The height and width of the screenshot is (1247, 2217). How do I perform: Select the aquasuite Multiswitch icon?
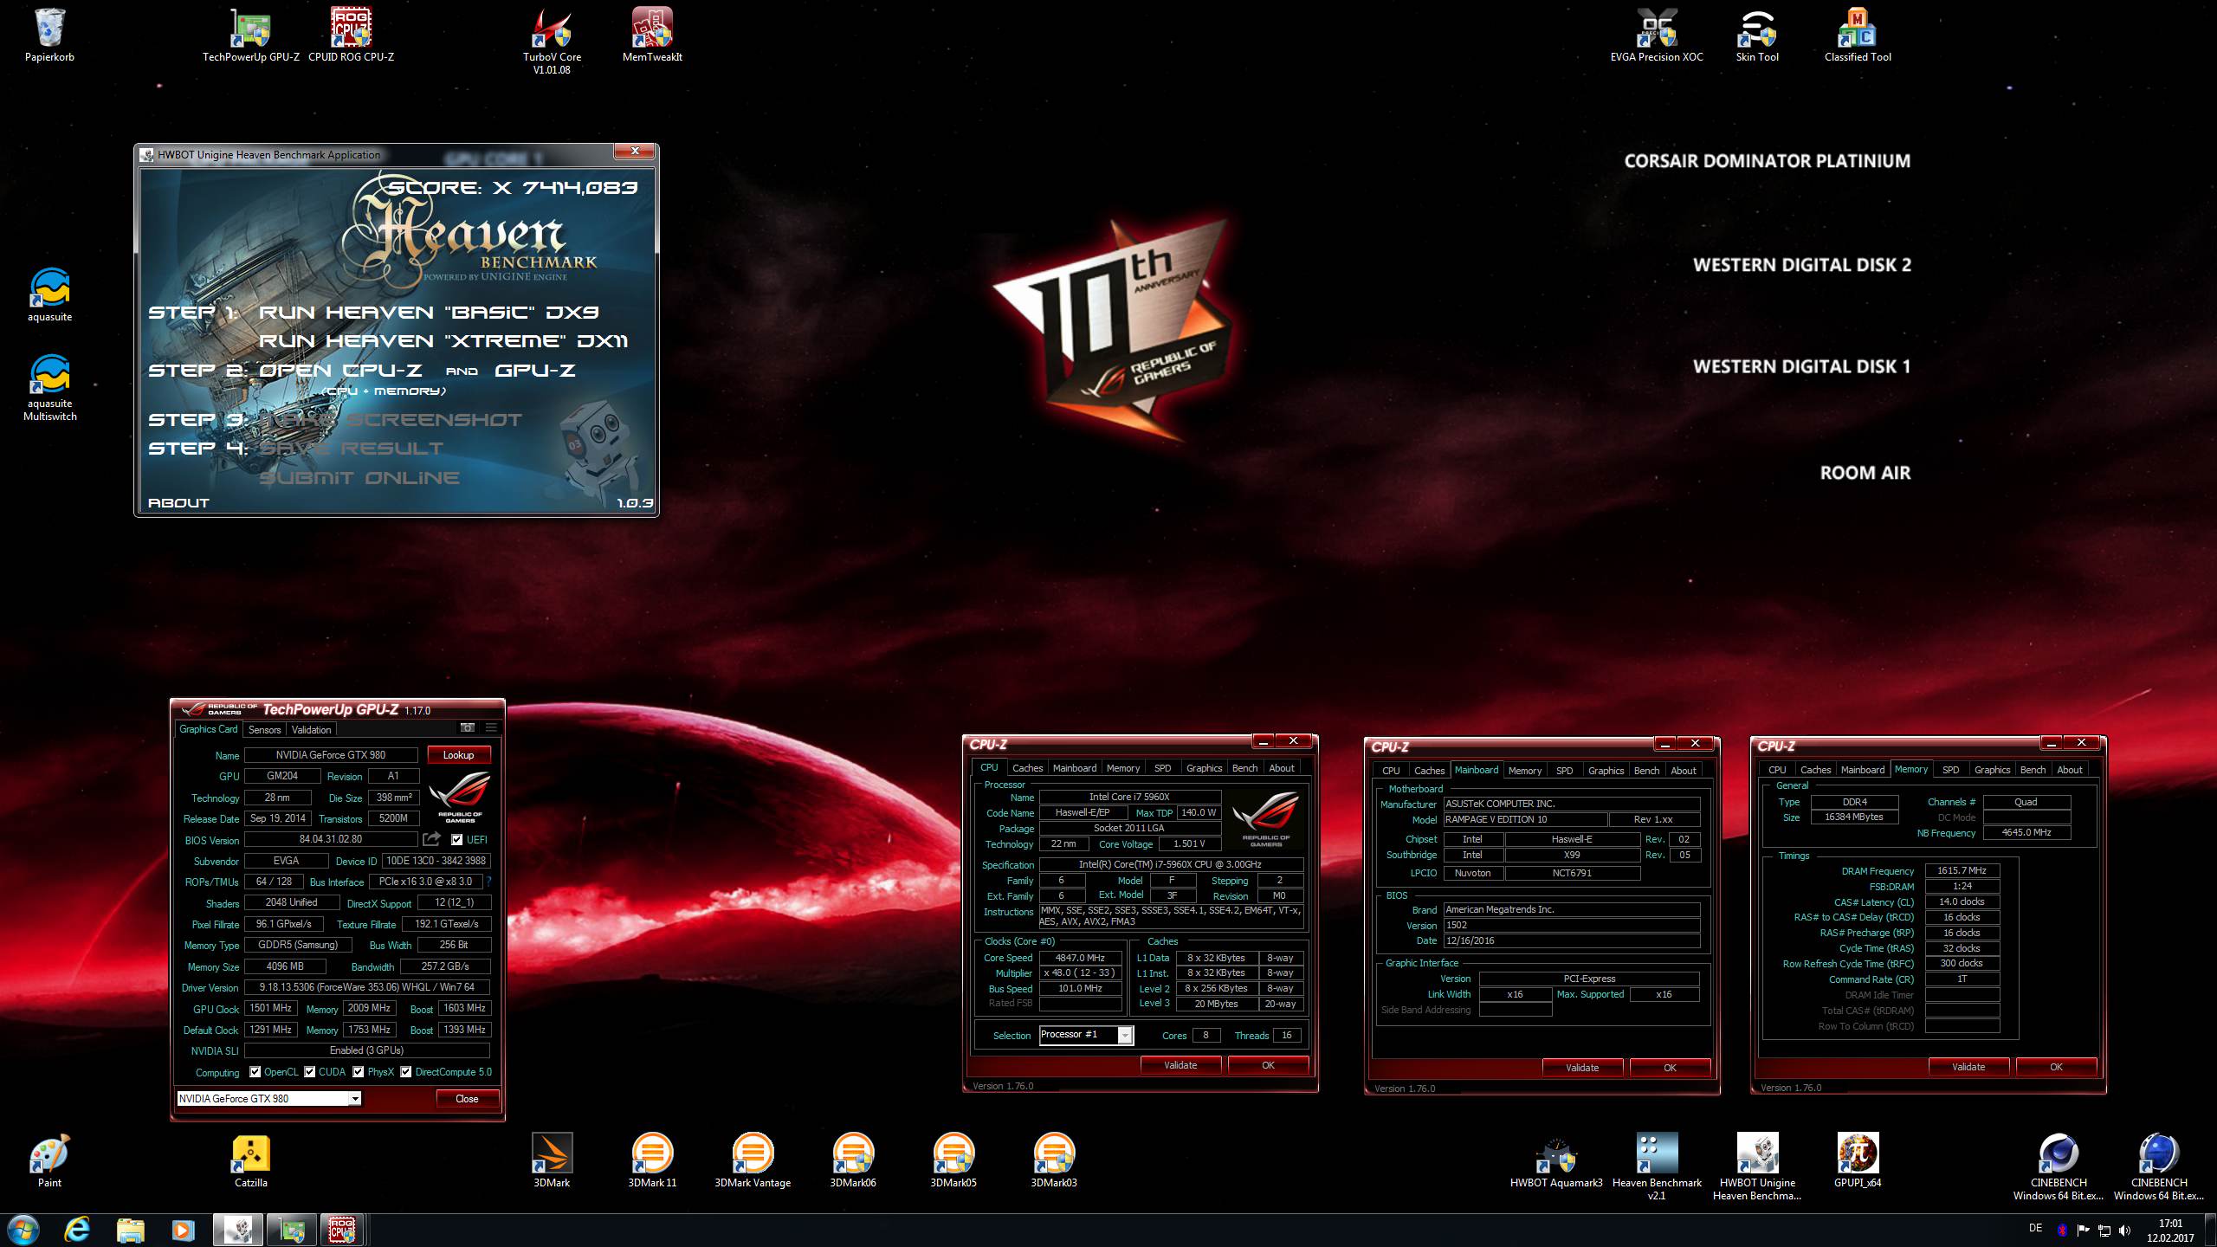49,387
